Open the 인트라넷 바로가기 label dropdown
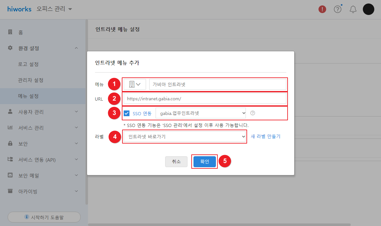The height and width of the screenshot is (226, 381). click(x=185, y=137)
